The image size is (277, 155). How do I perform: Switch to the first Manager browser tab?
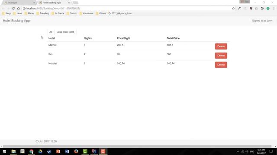(19, 3)
